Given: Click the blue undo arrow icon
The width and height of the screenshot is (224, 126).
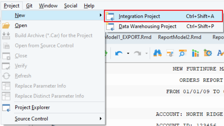Looking at the screenshot, I should coord(119,53).
